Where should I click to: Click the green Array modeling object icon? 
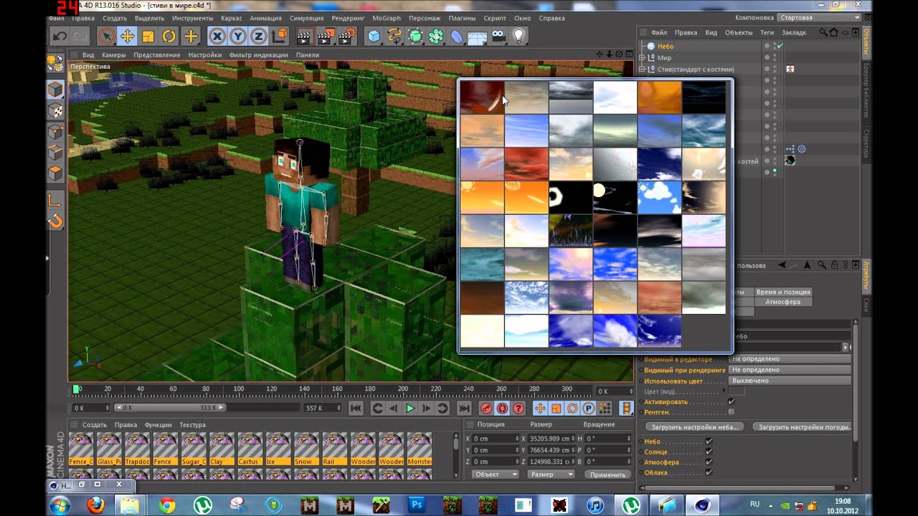tap(436, 36)
